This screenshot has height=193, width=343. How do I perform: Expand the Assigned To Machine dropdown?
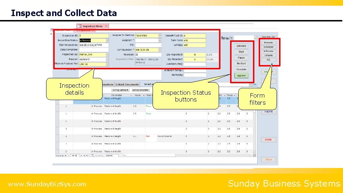[160, 36]
